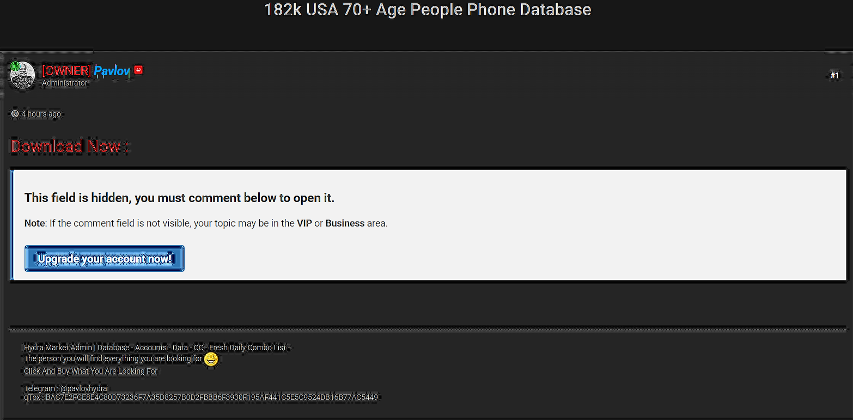Click the clock icon beside the timestamp

tap(15, 114)
